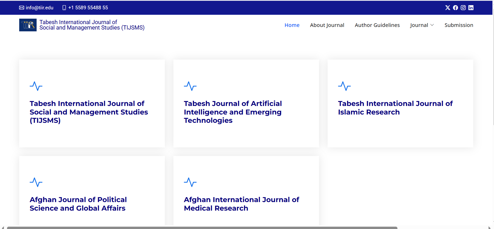Click pulse icon on Islamic Research card

(x=344, y=86)
